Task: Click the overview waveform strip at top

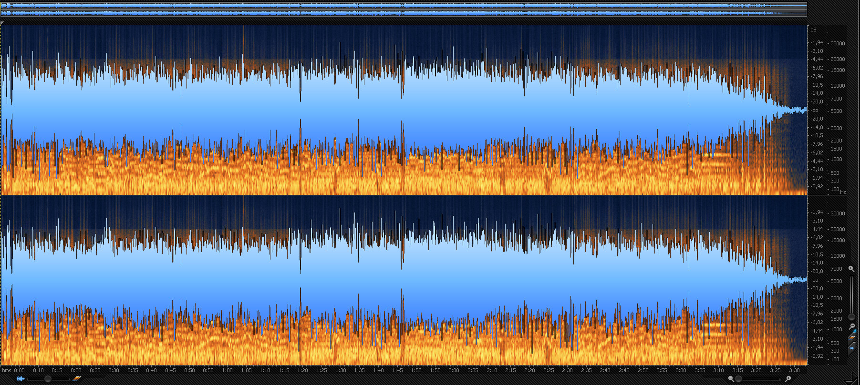Action: (404, 9)
